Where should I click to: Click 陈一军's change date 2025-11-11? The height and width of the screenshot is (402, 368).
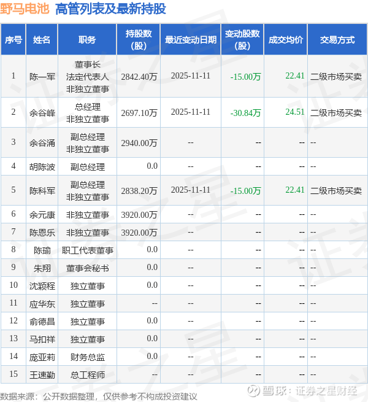[190, 75]
